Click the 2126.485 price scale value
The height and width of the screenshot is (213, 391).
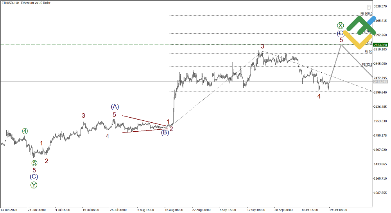coord(380,107)
